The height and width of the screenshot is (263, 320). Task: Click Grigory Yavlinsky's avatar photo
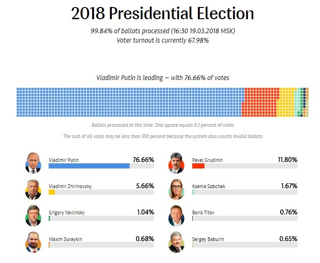[x=33, y=215]
